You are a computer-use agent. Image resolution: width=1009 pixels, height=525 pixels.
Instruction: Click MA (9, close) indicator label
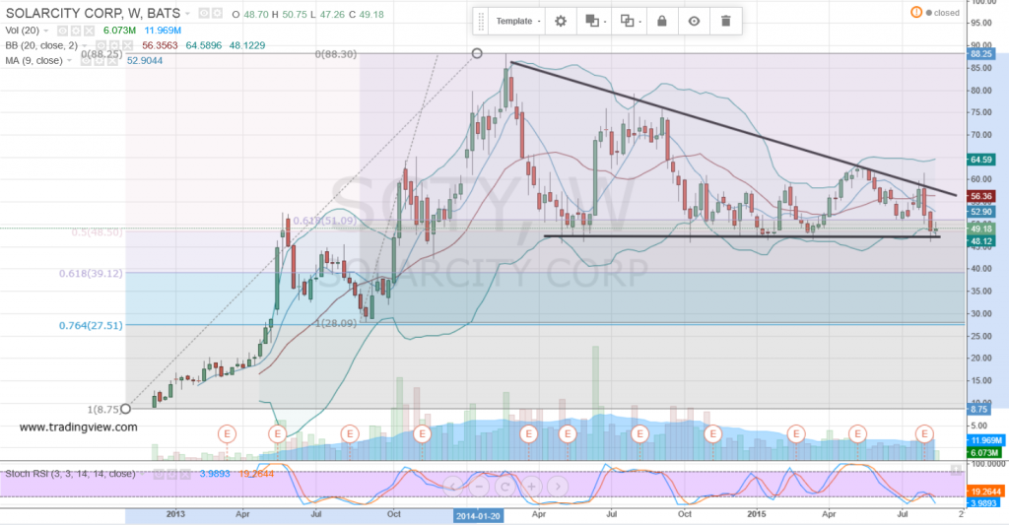34,61
